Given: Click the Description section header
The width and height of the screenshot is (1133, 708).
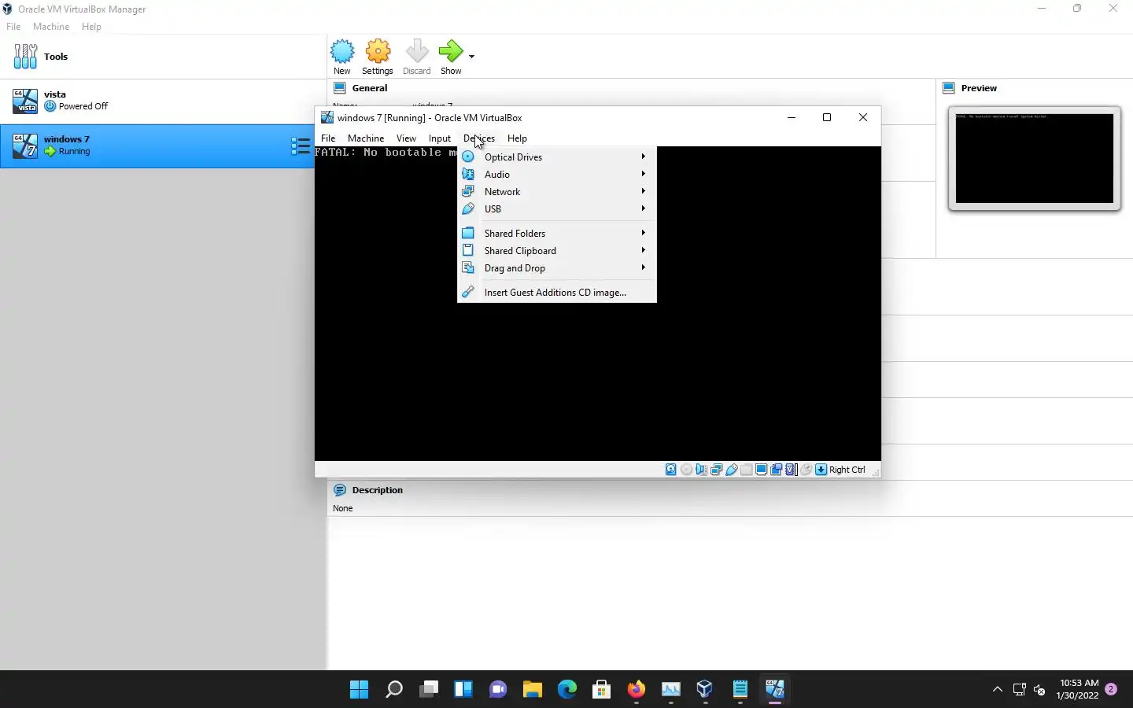Looking at the screenshot, I should point(377,490).
